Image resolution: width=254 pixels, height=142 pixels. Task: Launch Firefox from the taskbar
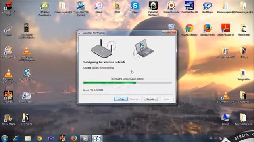pos(74,138)
